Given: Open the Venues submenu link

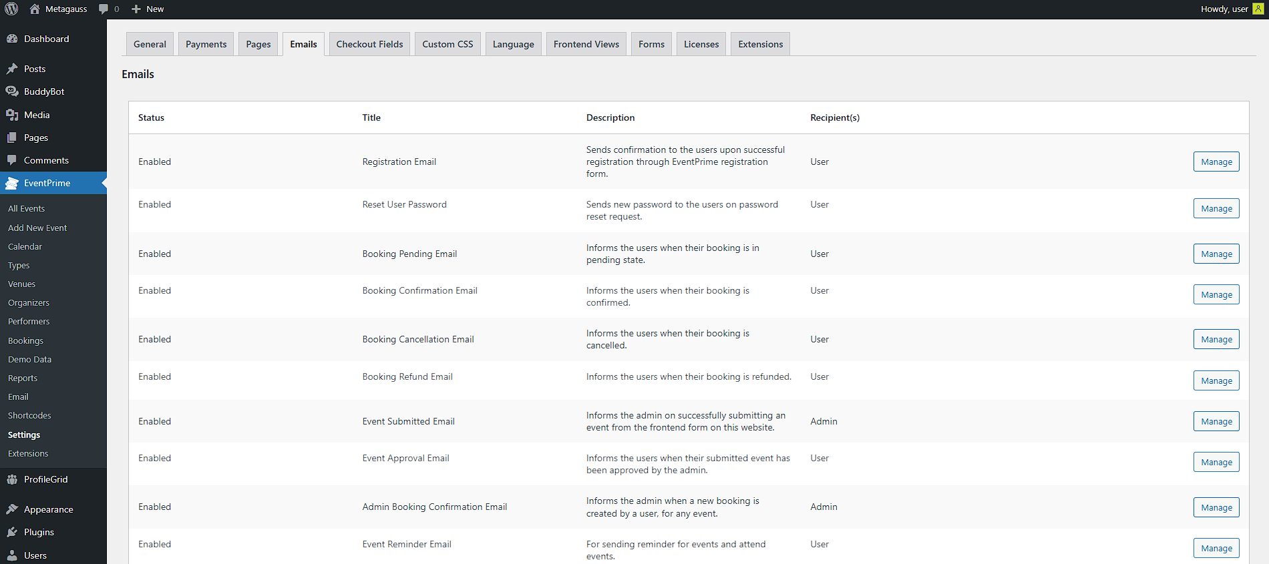Looking at the screenshot, I should (x=21, y=284).
